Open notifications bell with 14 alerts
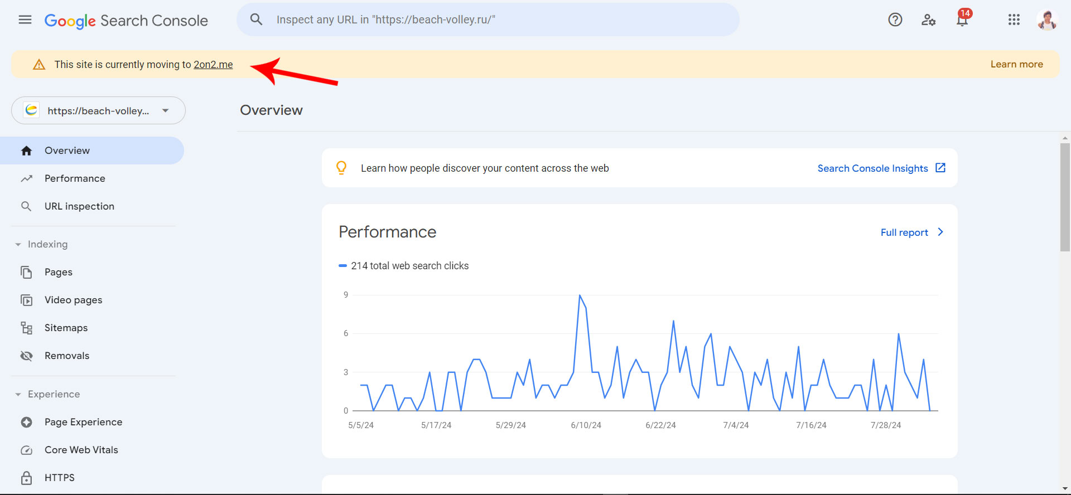 (x=962, y=21)
